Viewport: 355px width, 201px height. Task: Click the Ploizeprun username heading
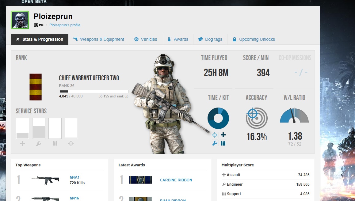pyautogui.click(x=53, y=17)
